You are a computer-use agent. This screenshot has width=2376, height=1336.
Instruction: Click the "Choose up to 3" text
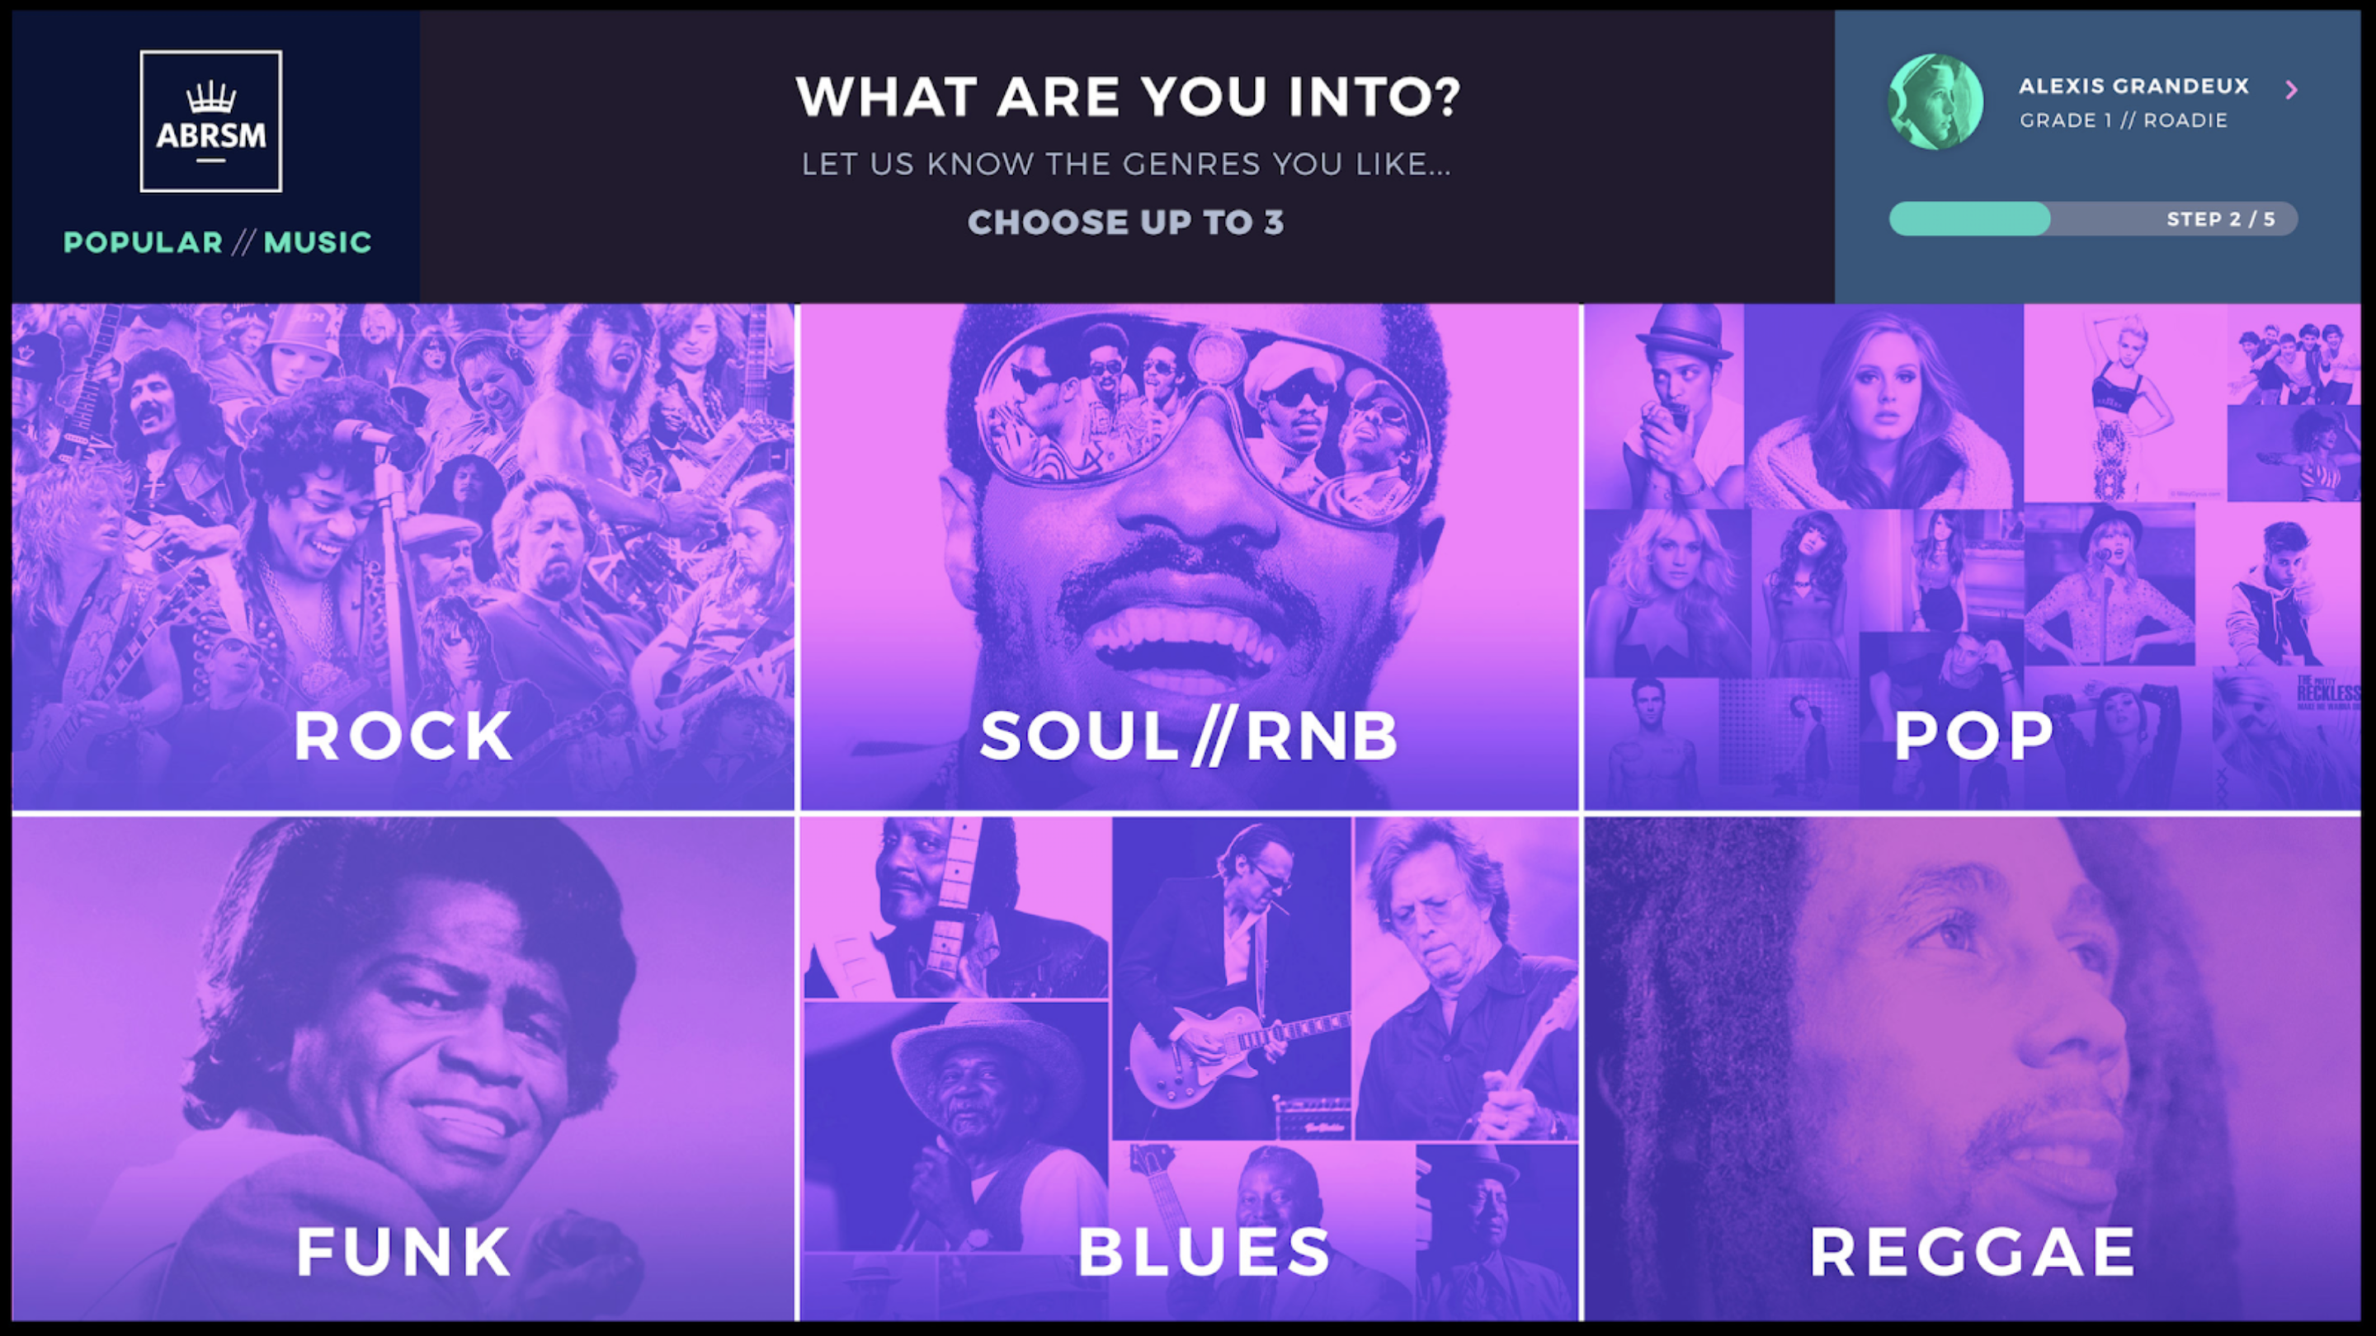[1125, 222]
